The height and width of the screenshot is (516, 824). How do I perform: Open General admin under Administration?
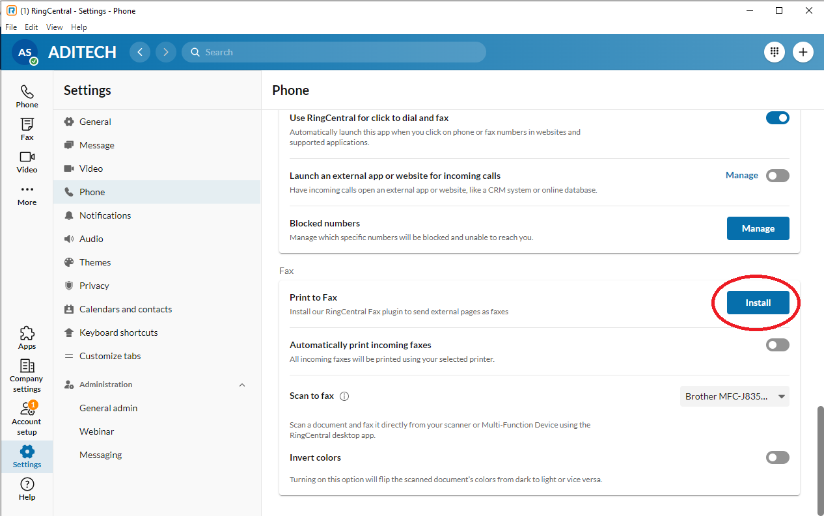157,408
